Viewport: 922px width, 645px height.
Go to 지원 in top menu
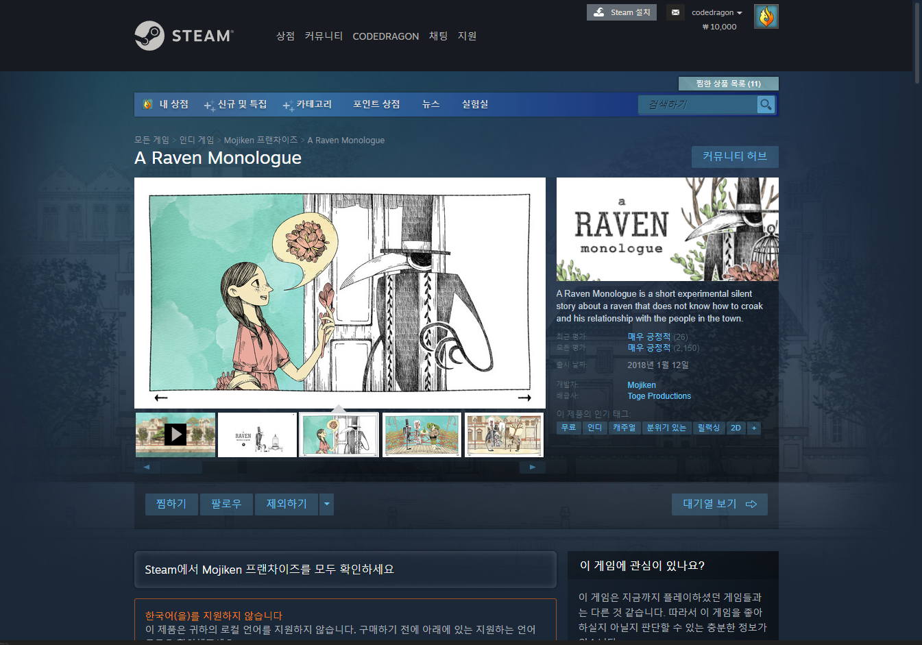pos(467,36)
